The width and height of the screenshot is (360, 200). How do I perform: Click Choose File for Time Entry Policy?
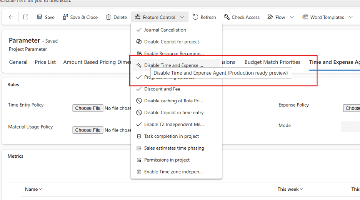pos(88,108)
